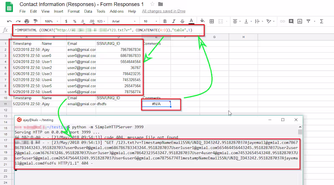The image size is (334, 185).
Task: Click the terminal title bar app icon
Action: coord(19,120)
